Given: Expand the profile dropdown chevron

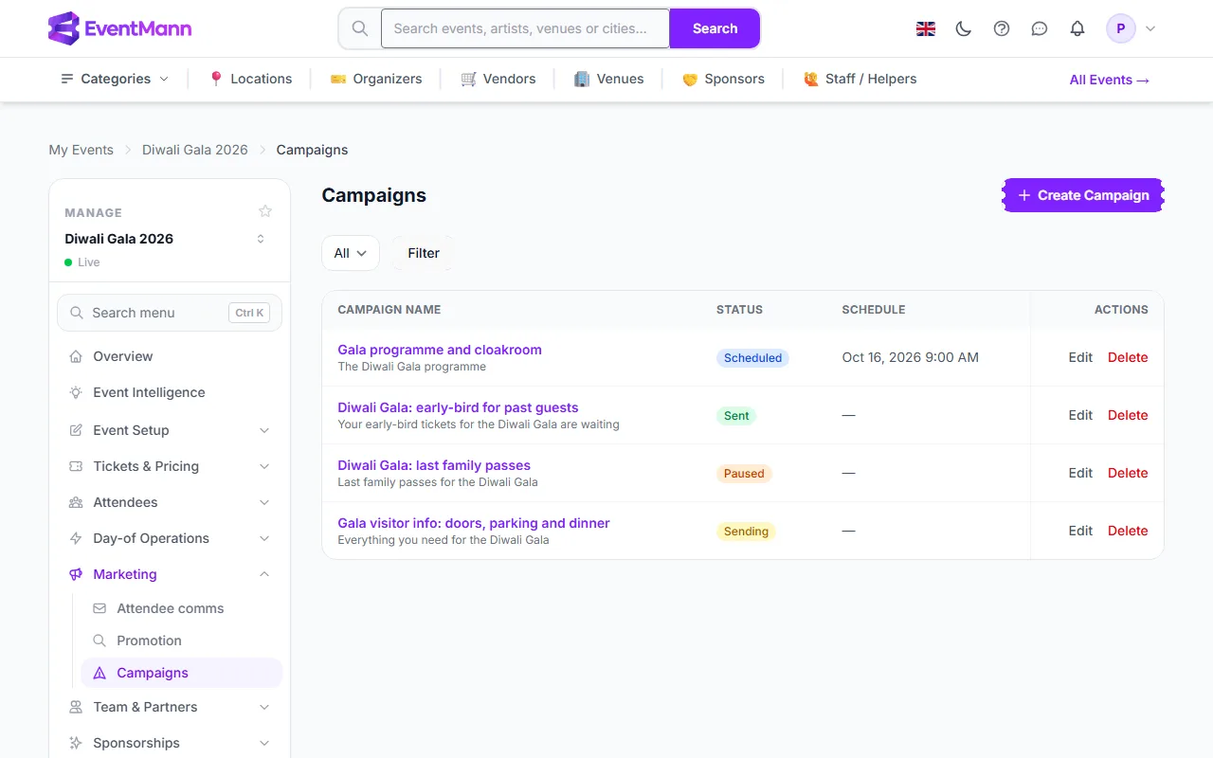Looking at the screenshot, I should (1150, 28).
